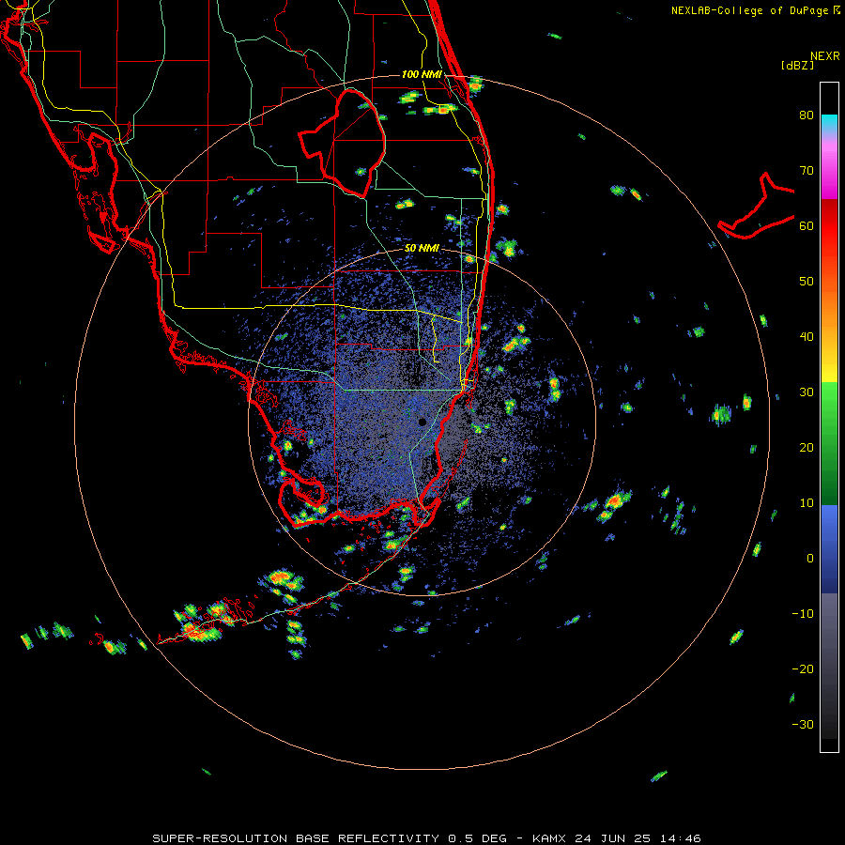
Task: Click the 30 value on the dBZ scale
Action: tap(807, 392)
